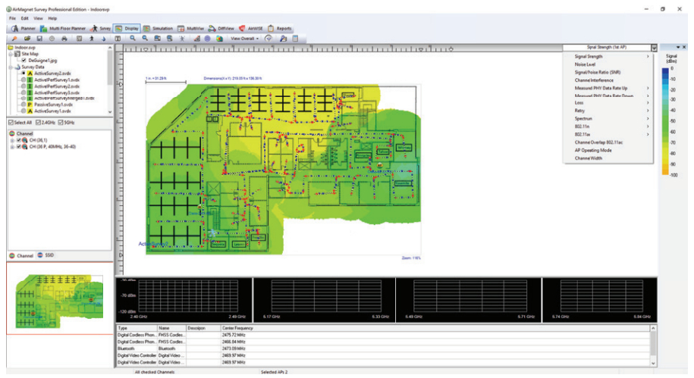Screen dimensions: 694x378
Task: Toggle the Select All checkbox
Action: coord(11,123)
